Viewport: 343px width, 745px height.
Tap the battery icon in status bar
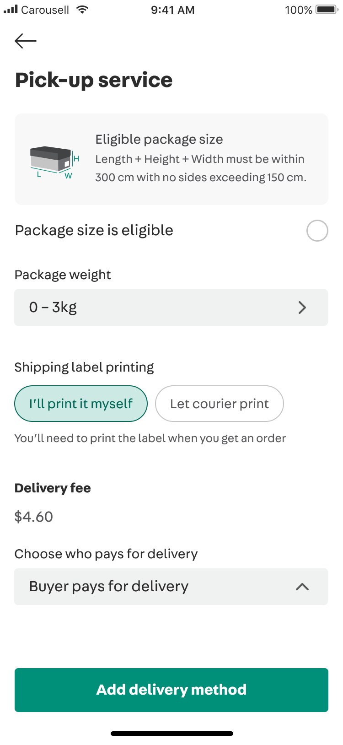pos(326,10)
